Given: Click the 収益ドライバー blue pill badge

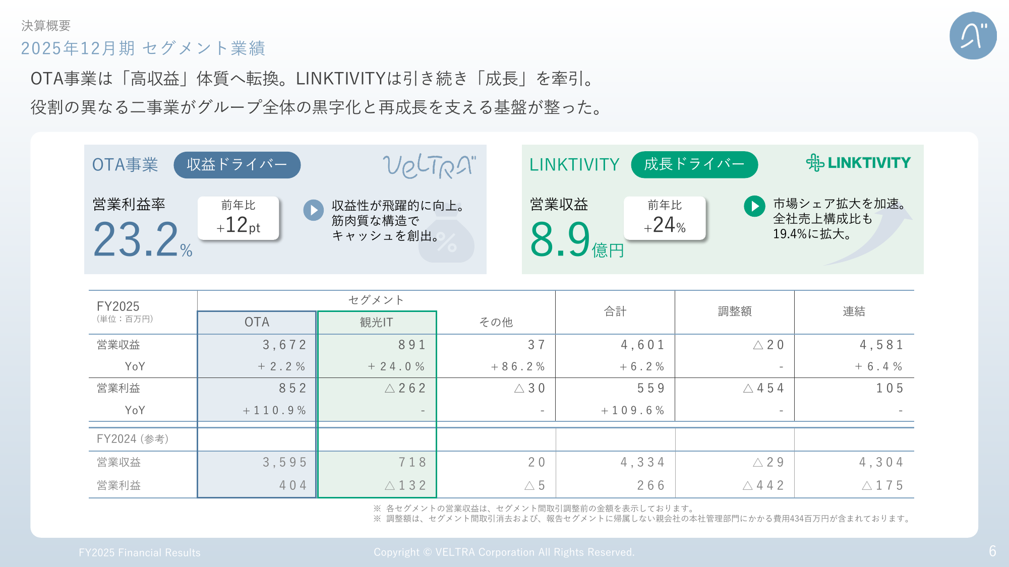Looking at the screenshot, I should coord(237,165).
